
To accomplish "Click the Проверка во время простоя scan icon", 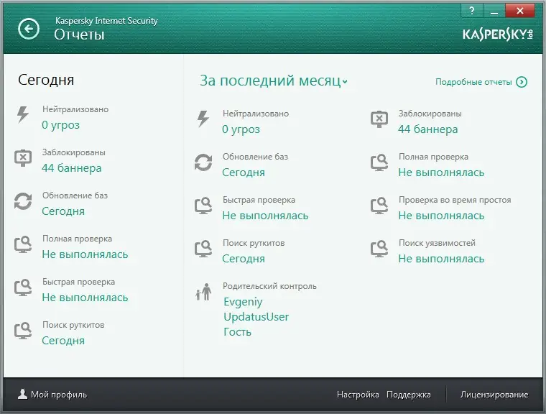I will [x=379, y=206].
